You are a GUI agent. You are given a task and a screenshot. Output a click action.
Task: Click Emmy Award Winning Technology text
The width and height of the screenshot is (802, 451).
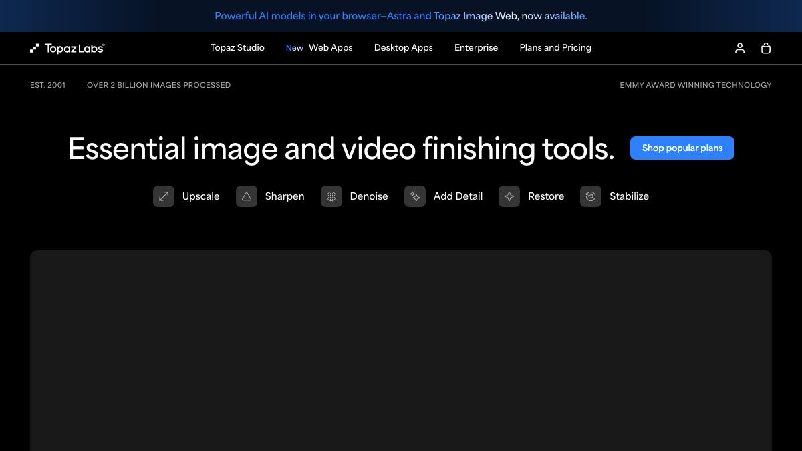tap(696, 85)
